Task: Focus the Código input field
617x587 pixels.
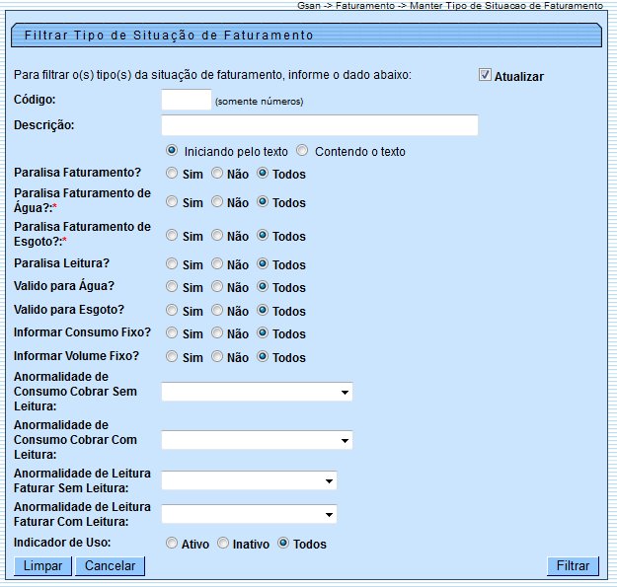Action: (187, 100)
